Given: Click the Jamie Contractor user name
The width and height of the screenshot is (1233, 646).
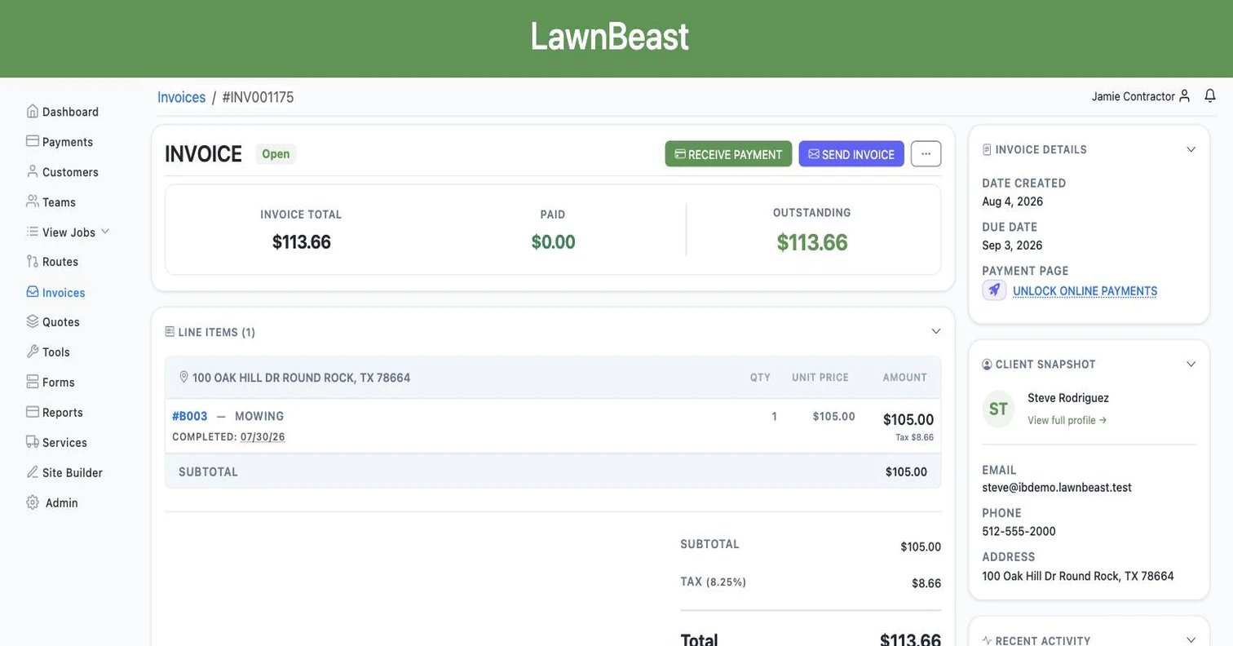Looking at the screenshot, I should [x=1134, y=96].
